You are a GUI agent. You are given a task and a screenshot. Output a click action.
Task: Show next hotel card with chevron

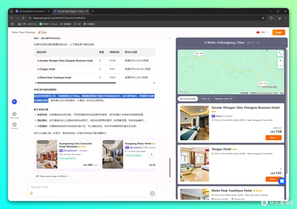coord(152,154)
